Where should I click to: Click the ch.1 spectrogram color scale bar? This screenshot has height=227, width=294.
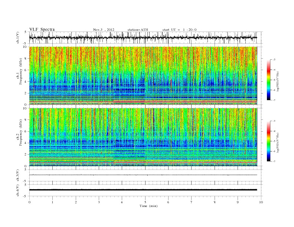[269, 80]
